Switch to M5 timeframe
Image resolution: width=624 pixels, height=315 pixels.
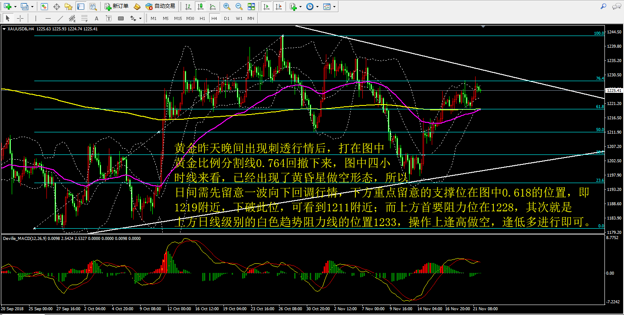166,18
